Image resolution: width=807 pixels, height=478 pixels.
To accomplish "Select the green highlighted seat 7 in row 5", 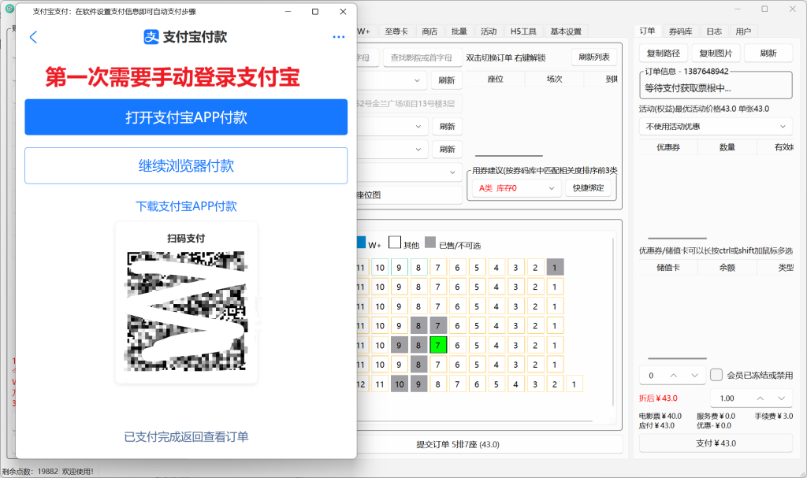I will pos(438,345).
